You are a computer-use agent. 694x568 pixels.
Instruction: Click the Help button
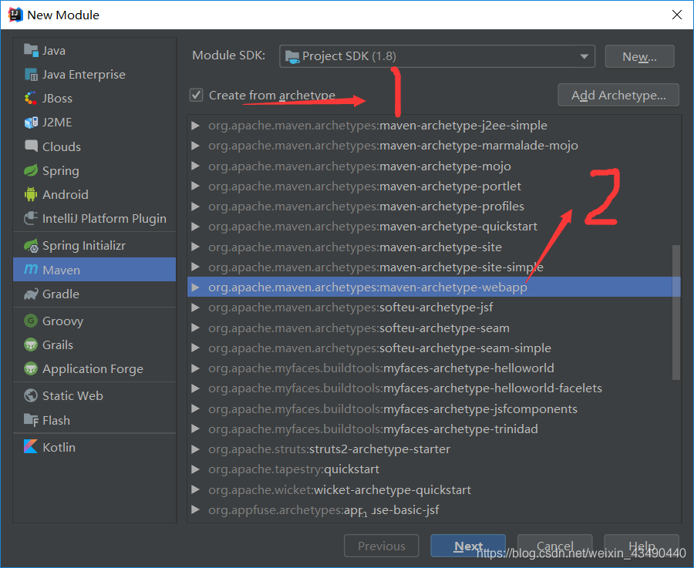(x=642, y=546)
